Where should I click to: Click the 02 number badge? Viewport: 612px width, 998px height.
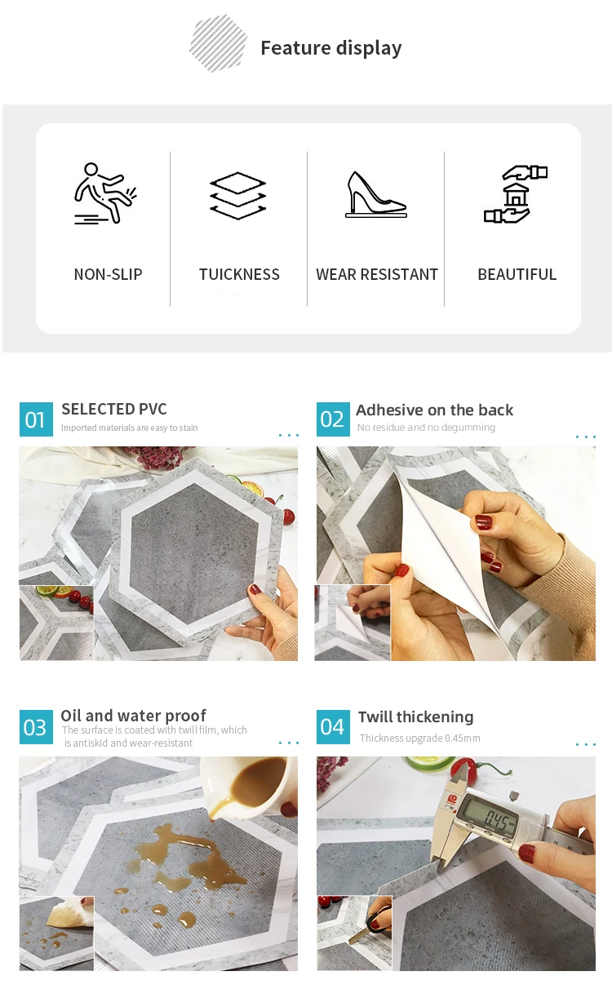(332, 419)
